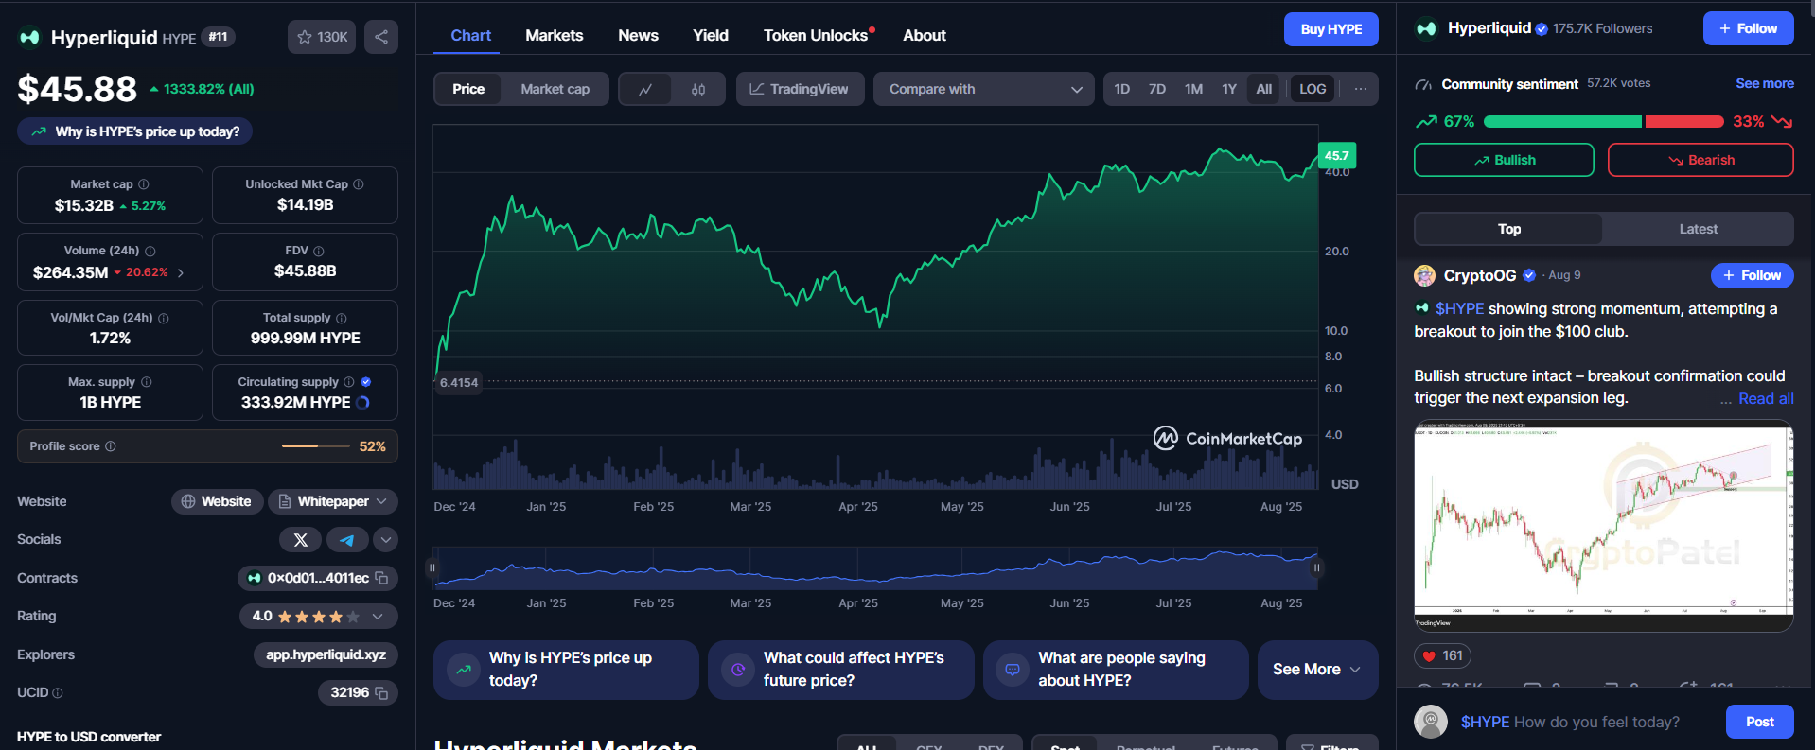Screen dimensions: 1815x750
Task: Add Hyperliquid to watchlist via star button
Action: pyautogui.click(x=322, y=37)
